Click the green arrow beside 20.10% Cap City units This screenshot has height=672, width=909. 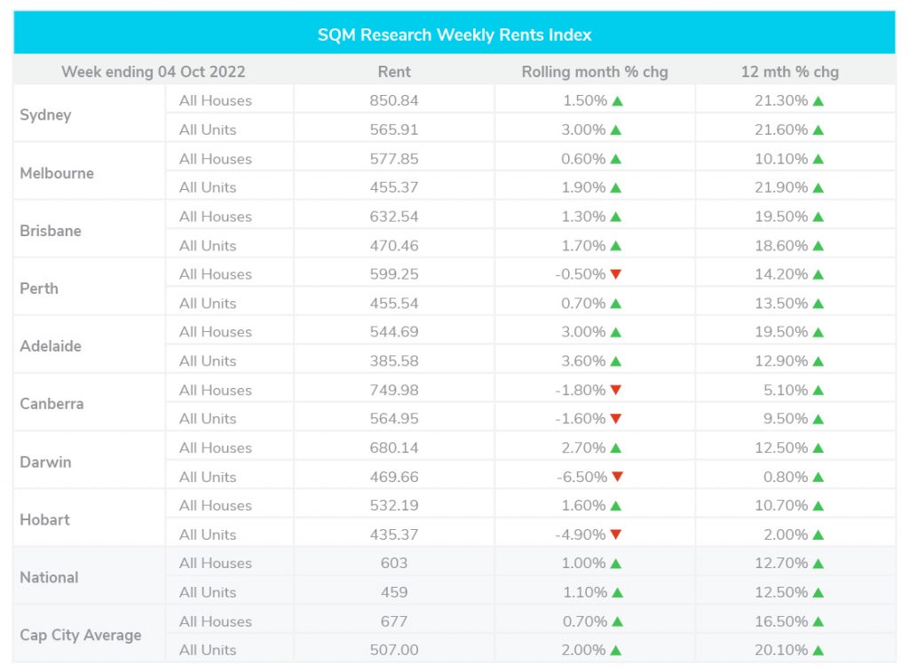pyautogui.click(x=818, y=651)
